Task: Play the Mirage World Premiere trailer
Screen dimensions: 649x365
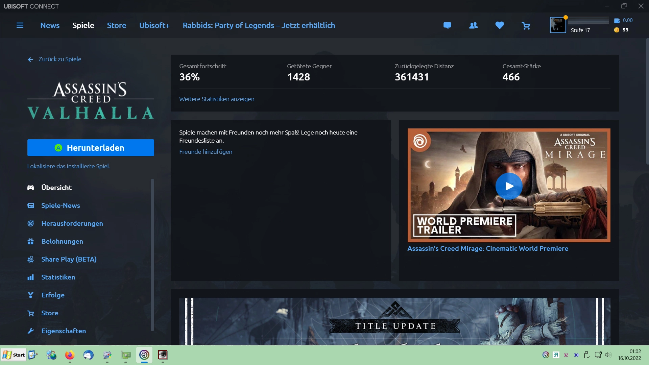Action: [x=509, y=186]
